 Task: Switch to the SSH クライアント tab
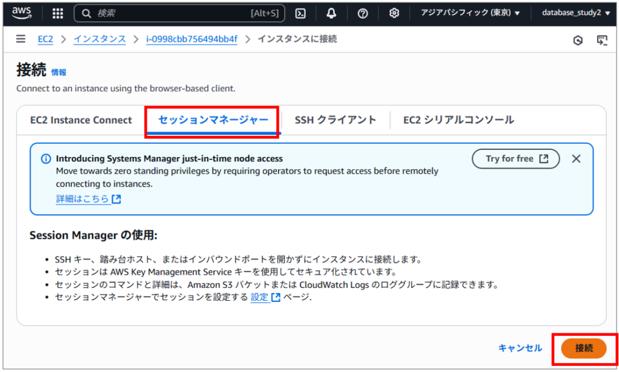(x=335, y=120)
